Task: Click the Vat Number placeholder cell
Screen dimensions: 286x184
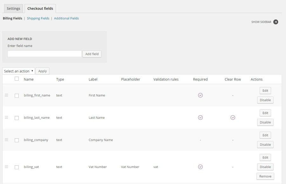Action: pyautogui.click(x=130, y=167)
